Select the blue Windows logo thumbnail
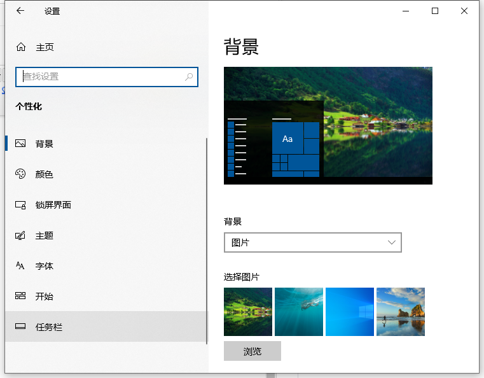The height and width of the screenshot is (378, 484). click(x=350, y=312)
